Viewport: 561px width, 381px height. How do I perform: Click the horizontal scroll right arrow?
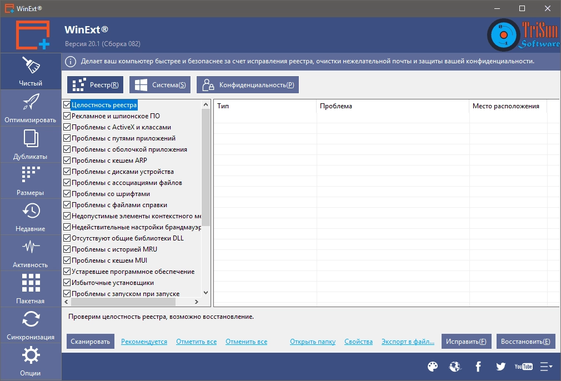[x=197, y=302]
